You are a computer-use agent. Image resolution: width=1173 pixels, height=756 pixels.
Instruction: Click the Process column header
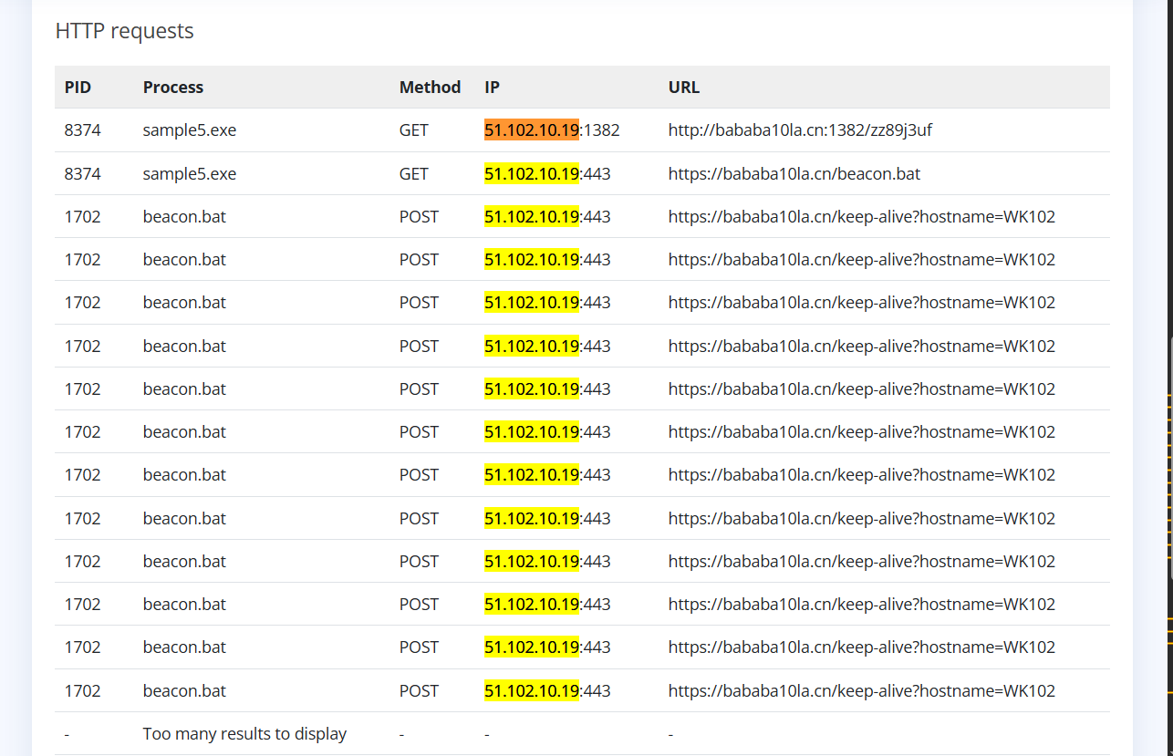[173, 88]
